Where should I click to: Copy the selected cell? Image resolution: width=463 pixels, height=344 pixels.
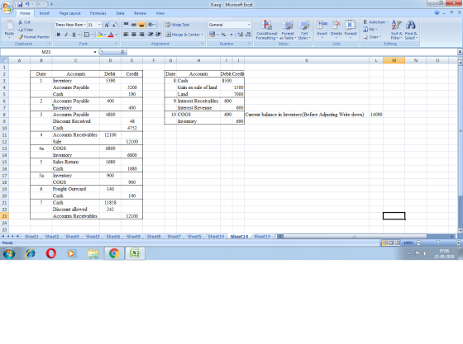point(26,30)
